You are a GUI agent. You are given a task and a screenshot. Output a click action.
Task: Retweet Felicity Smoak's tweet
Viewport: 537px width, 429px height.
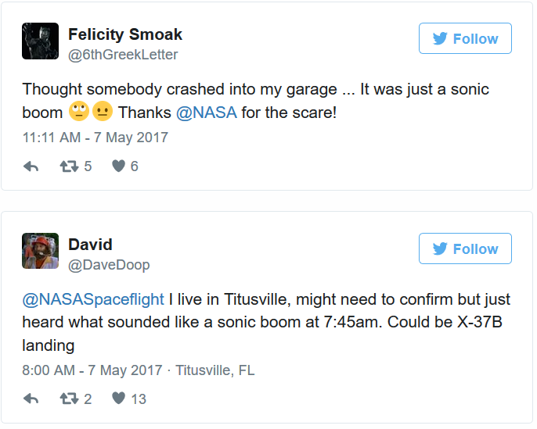pos(68,166)
